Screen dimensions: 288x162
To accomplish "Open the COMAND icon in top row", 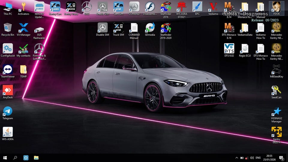I will [x=134, y=8].
